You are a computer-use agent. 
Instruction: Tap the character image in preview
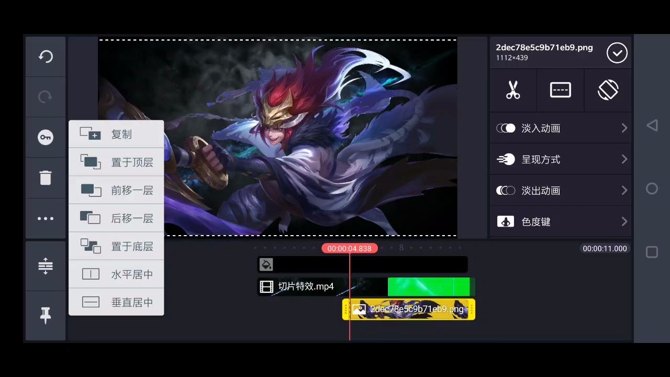click(277, 138)
